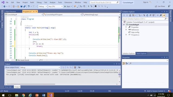
Task: Open the File menu
Action: [7, 2]
